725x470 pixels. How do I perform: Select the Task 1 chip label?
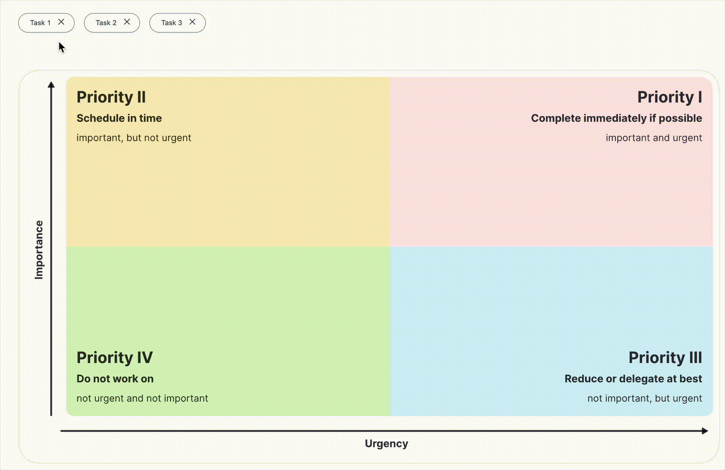click(x=40, y=23)
